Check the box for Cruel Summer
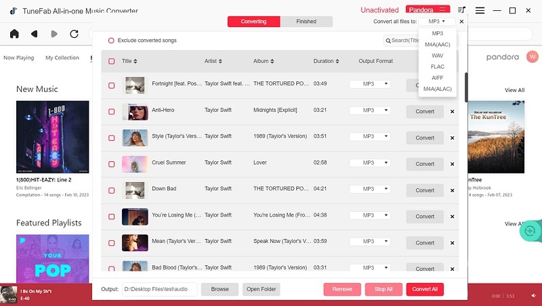Viewport: 542px width, 306px height. coord(111,163)
